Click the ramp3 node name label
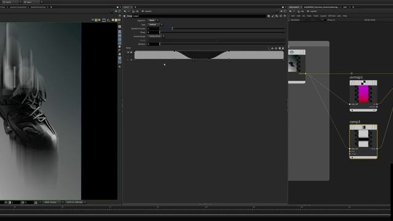 click(355, 122)
